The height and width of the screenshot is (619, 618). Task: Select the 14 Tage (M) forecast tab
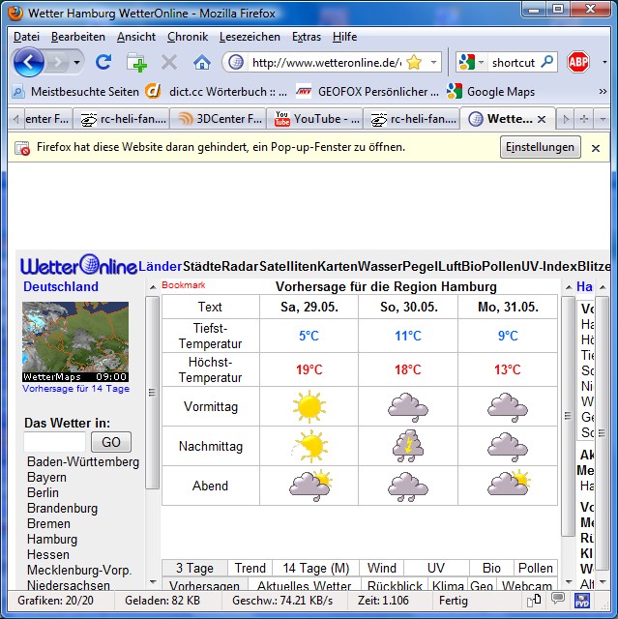coord(315,568)
